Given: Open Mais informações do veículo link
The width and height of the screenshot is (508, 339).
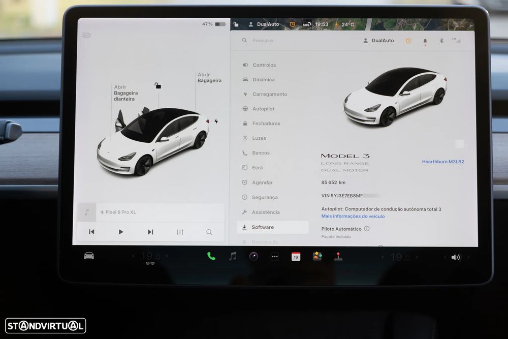Looking at the screenshot, I should [x=353, y=216].
